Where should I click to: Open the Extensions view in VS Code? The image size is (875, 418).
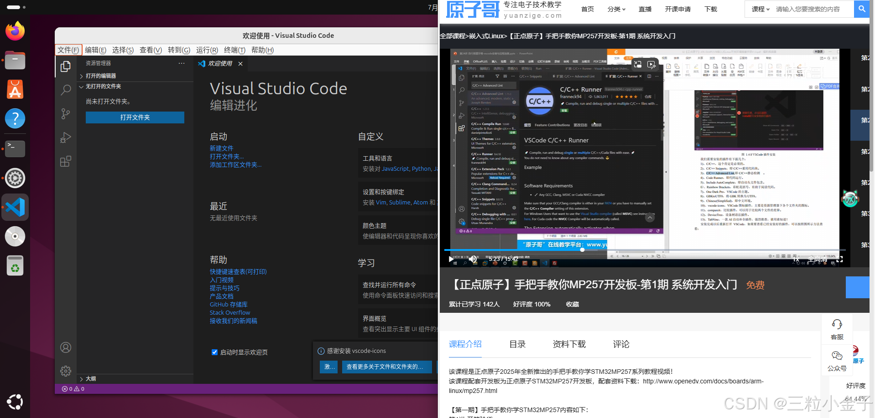pyautogui.click(x=66, y=161)
